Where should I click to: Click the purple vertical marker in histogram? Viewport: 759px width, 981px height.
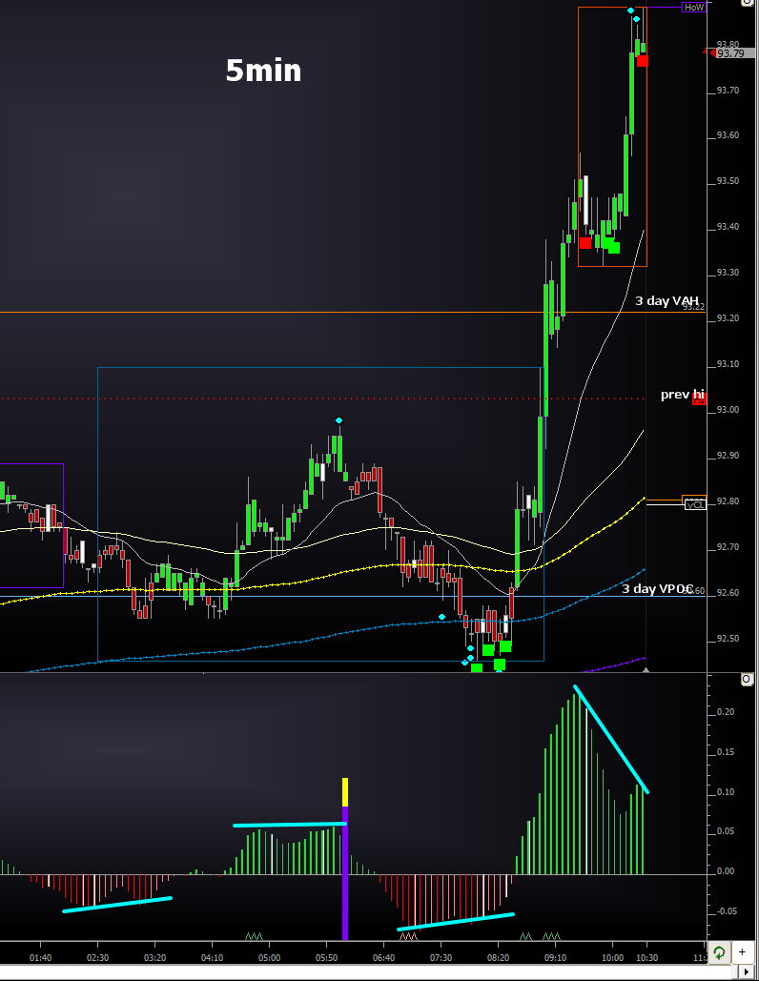pos(345,872)
